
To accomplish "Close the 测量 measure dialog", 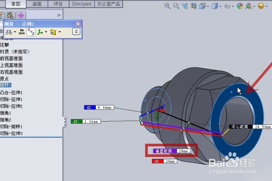I will point(78,24).
